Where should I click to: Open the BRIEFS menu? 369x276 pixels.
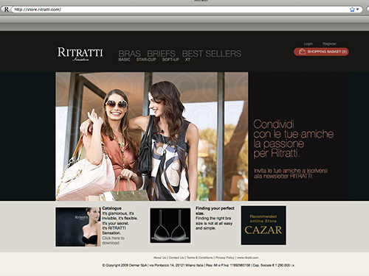pyautogui.click(x=162, y=54)
